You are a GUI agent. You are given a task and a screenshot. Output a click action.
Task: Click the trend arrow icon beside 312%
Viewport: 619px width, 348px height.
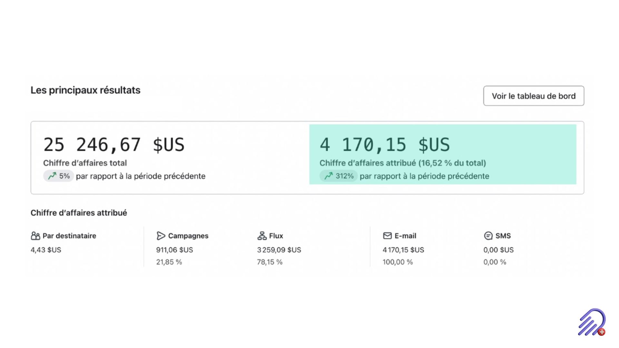click(x=329, y=176)
